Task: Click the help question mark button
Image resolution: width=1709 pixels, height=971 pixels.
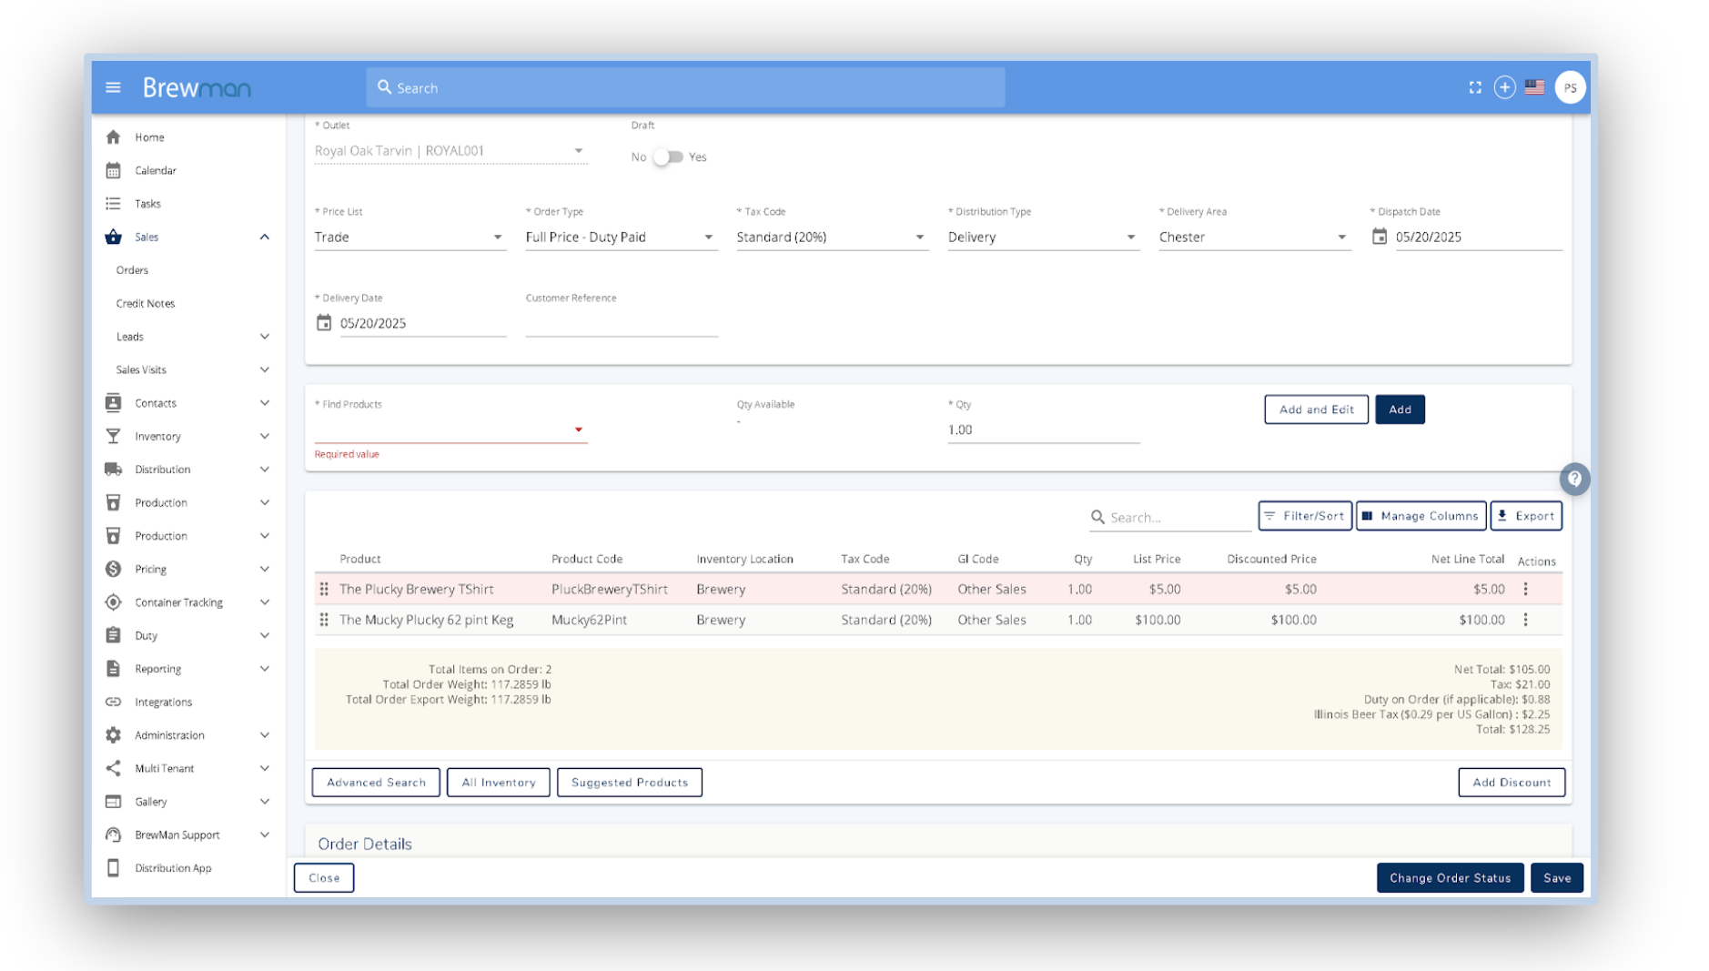Action: [x=1574, y=479]
